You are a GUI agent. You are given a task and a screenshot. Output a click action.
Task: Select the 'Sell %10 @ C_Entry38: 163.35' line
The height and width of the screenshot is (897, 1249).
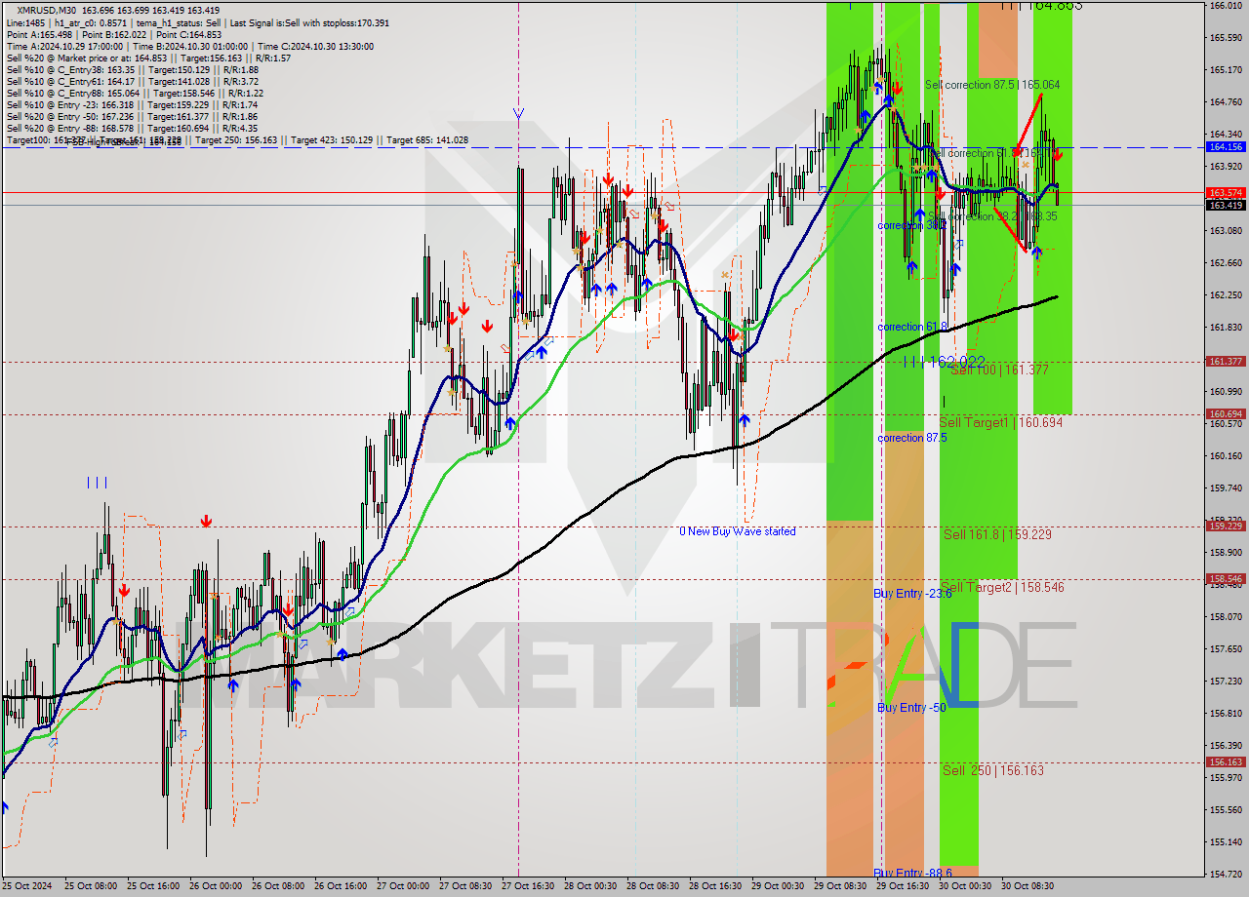coord(132,69)
